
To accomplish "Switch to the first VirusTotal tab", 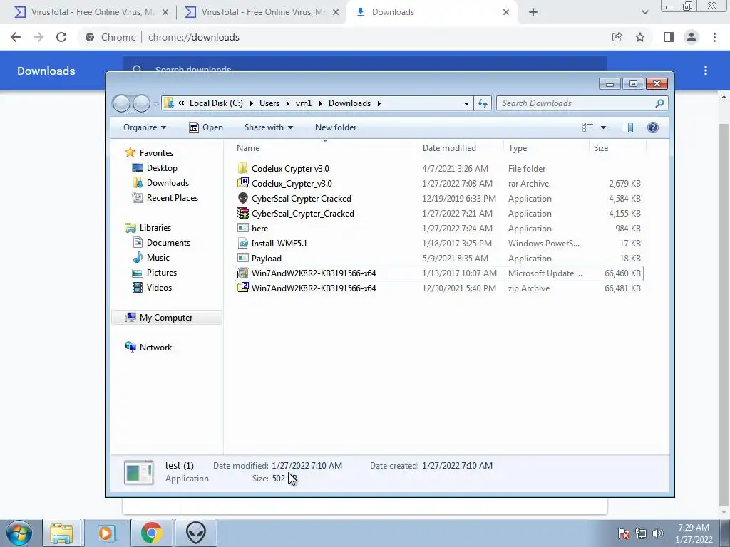I will point(91,12).
